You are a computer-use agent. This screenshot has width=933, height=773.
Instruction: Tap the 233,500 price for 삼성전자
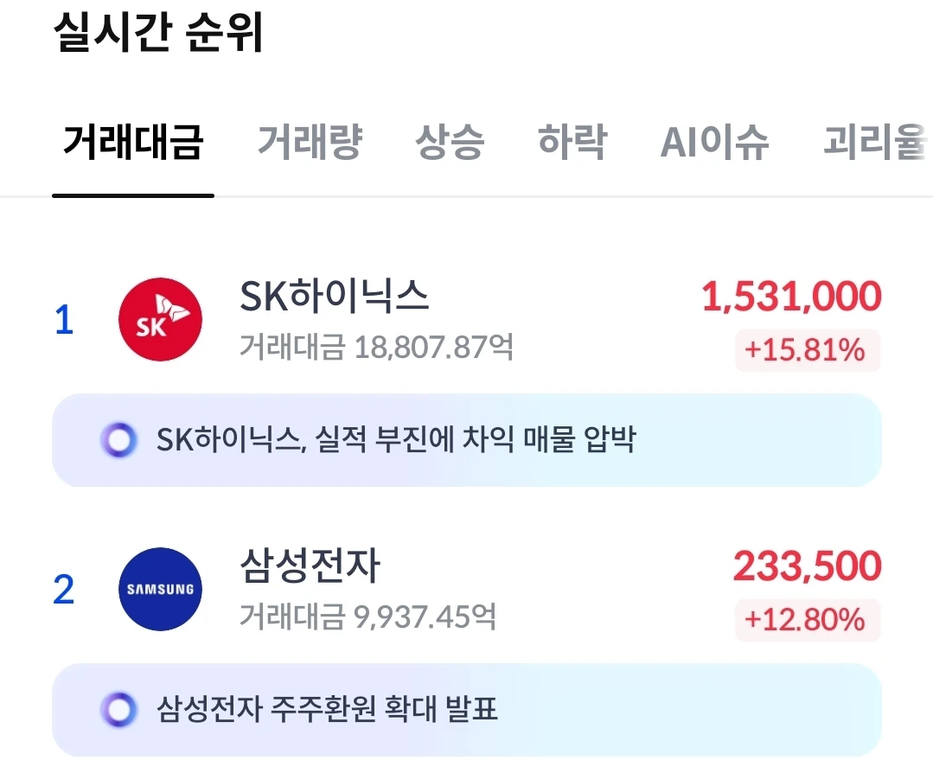point(808,565)
